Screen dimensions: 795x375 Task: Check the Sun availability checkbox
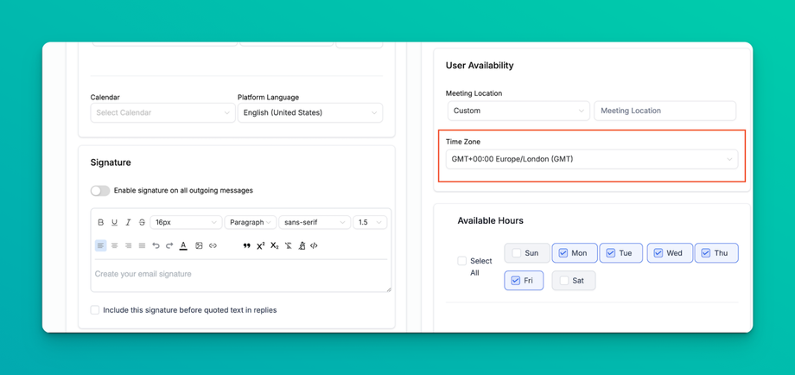coord(516,253)
